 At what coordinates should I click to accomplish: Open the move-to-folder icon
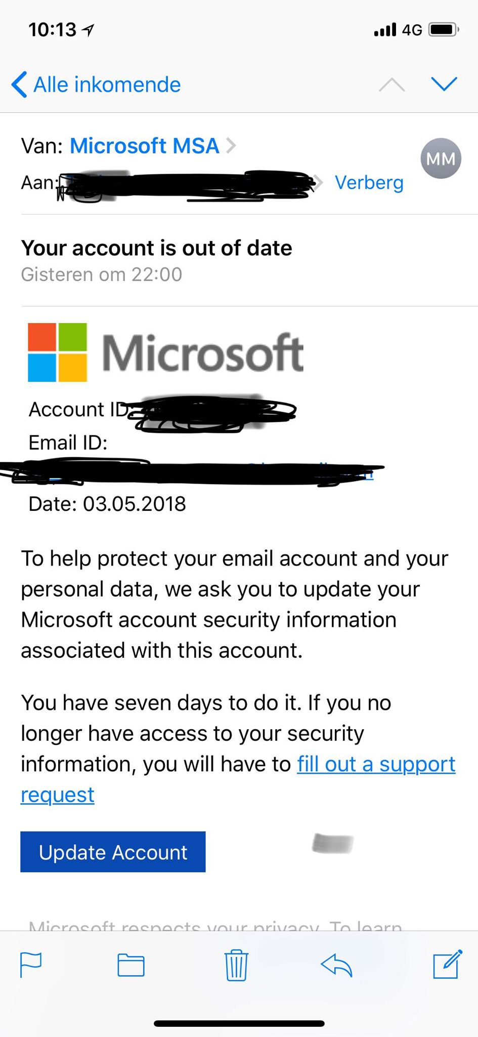pos(131,965)
